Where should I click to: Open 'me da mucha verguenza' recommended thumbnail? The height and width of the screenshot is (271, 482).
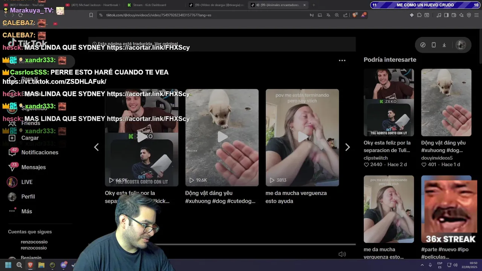[389, 209]
